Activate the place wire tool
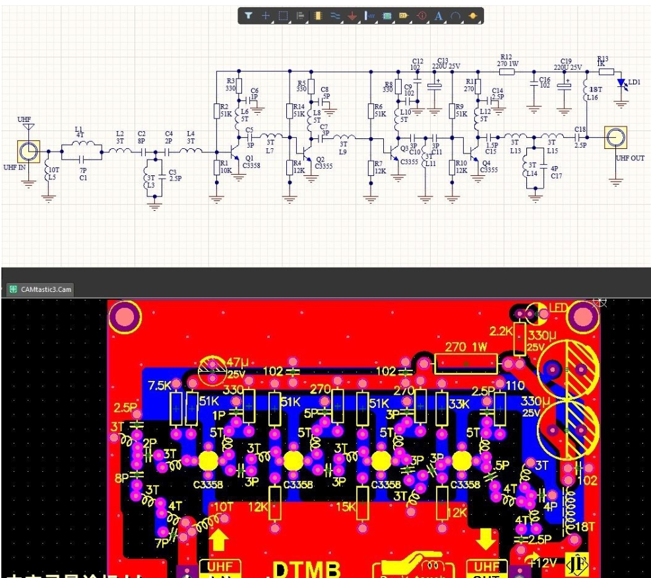This screenshot has width=651, height=578. click(335, 15)
